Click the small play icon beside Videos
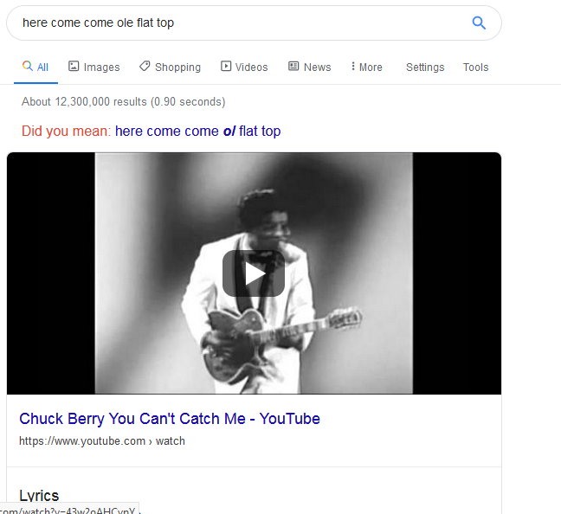This screenshot has width=561, height=514. pyautogui.click(x=226, y=67)
